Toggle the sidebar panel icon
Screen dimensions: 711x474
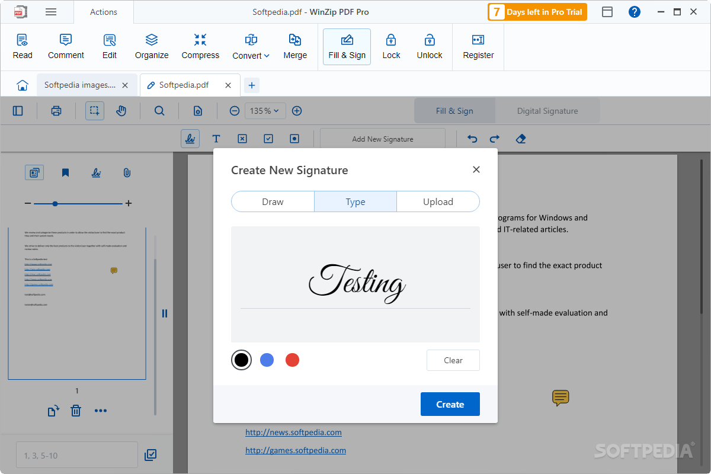pyautogui.click(x=18, y=111)
